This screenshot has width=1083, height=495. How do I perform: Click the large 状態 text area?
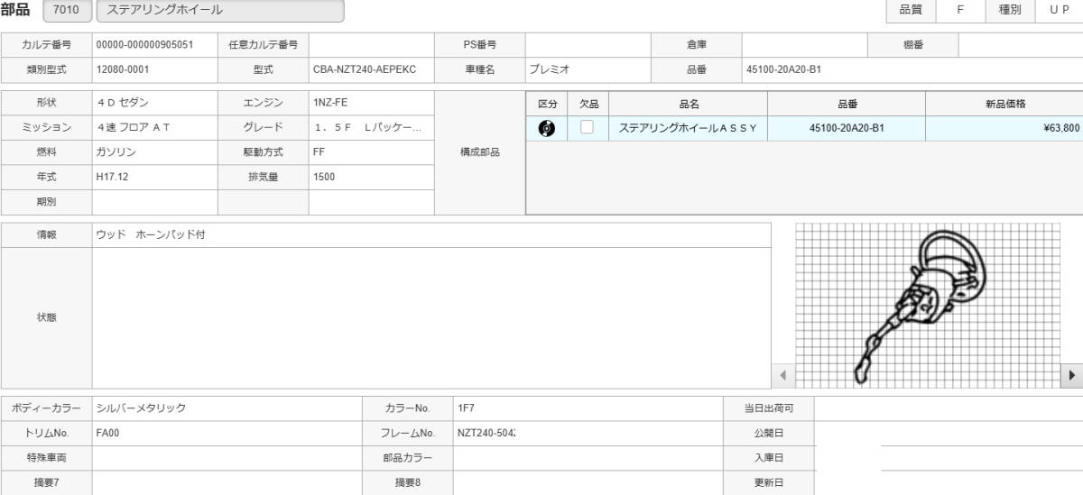[431, 318]
